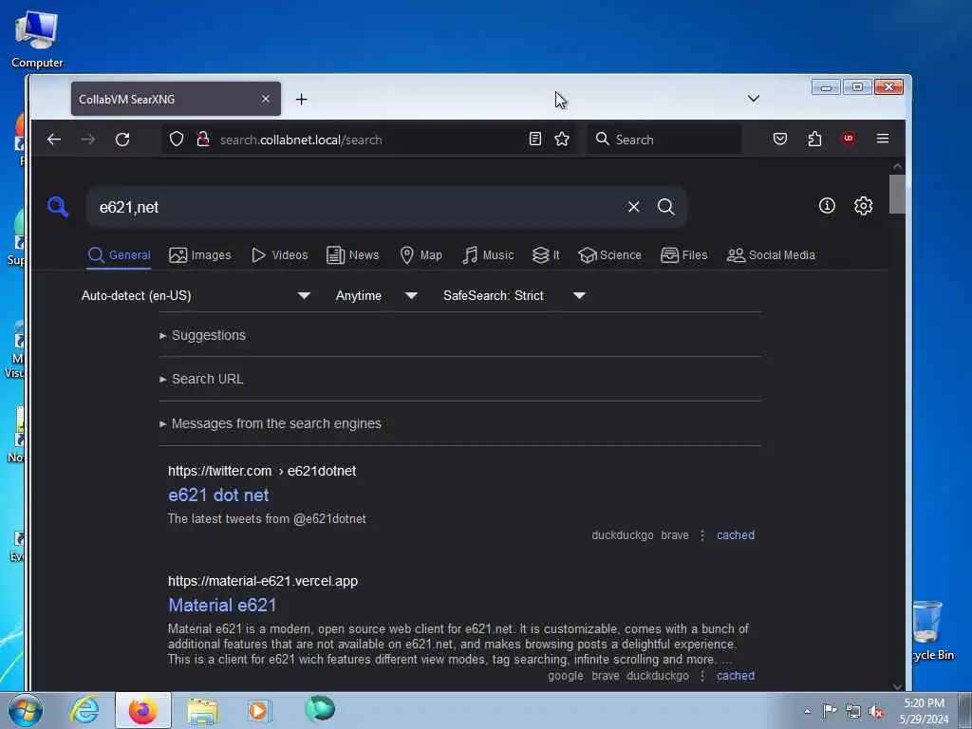Submit search with magnifier button
This screenshot has height=729, width=972.
point(665,206)
